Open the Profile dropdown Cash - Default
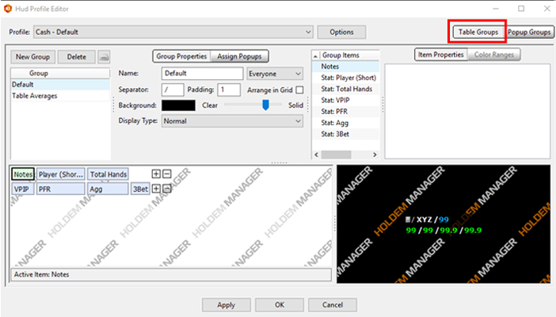 pos(173,32)
